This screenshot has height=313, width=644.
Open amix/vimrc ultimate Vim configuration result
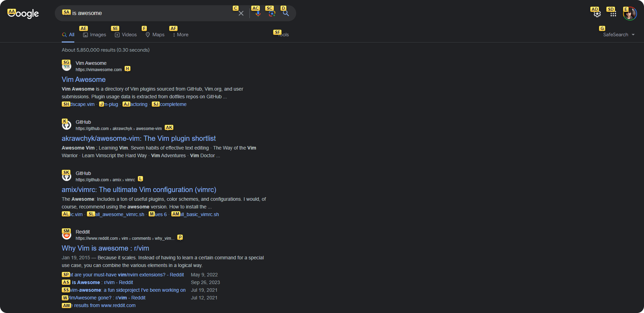click(139, 190)
